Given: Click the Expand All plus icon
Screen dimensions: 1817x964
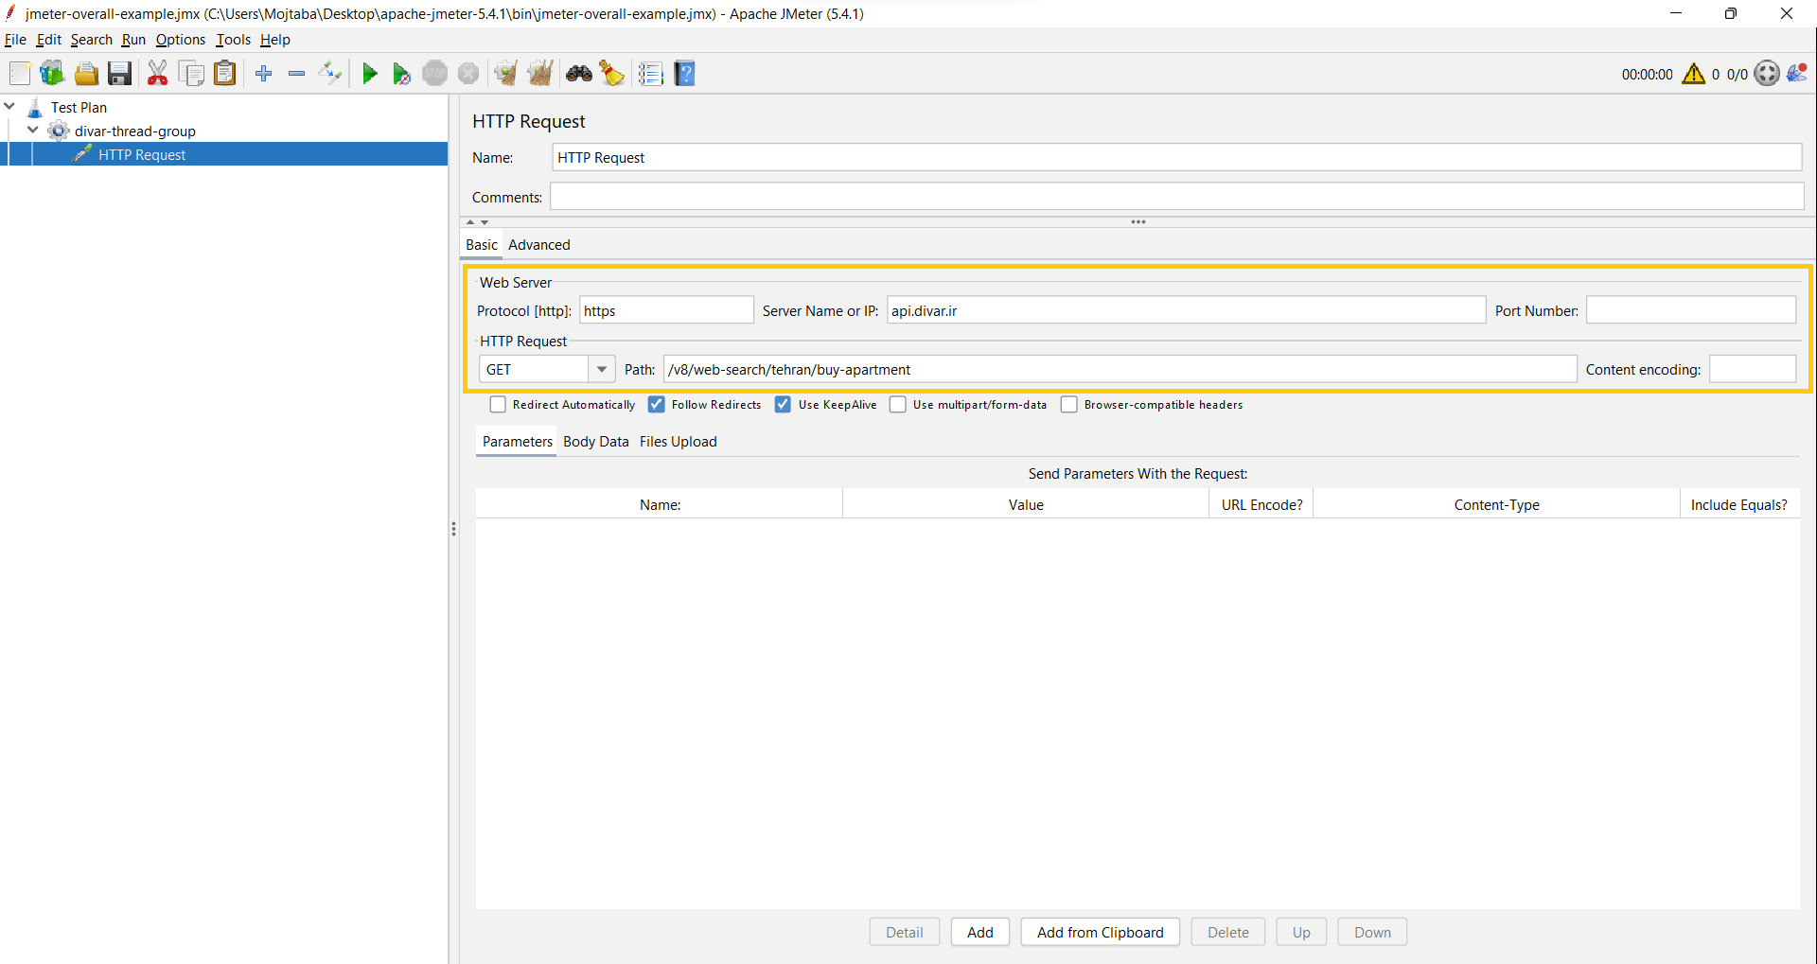Looking at the screenshot, I should click(264, 74).
